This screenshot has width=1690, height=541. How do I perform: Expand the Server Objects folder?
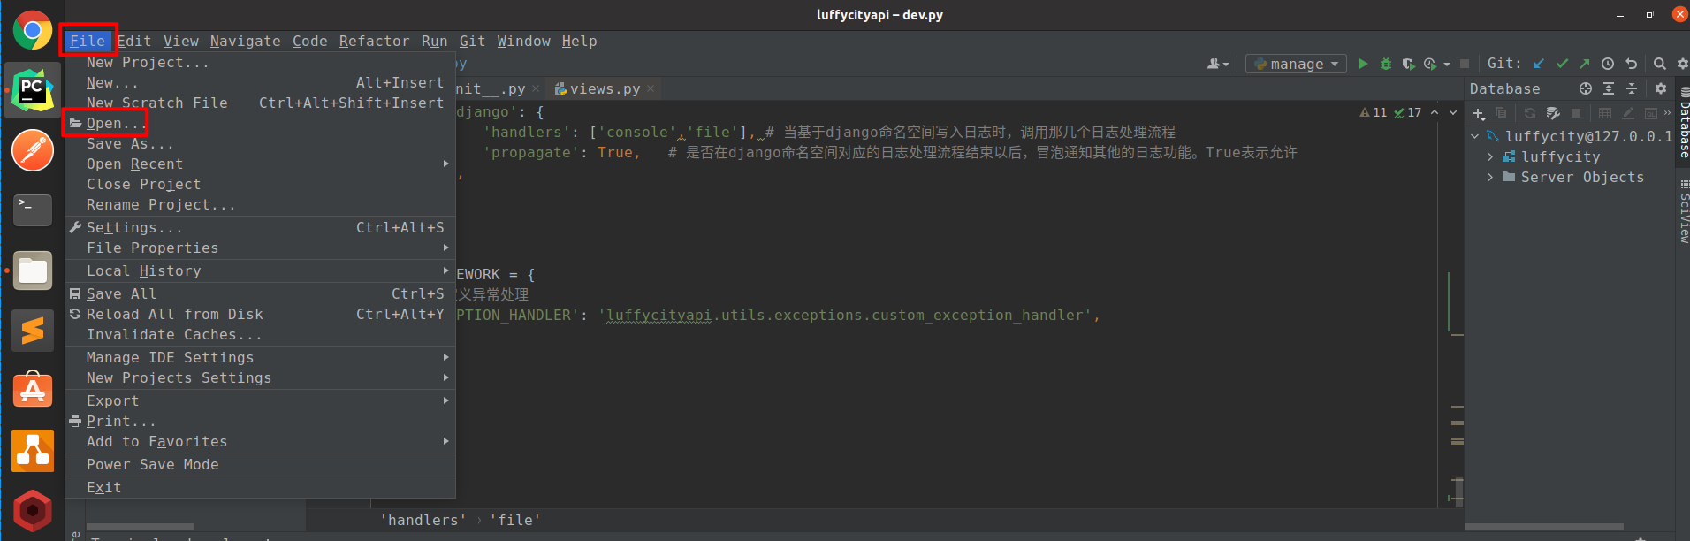[1490, 177]
